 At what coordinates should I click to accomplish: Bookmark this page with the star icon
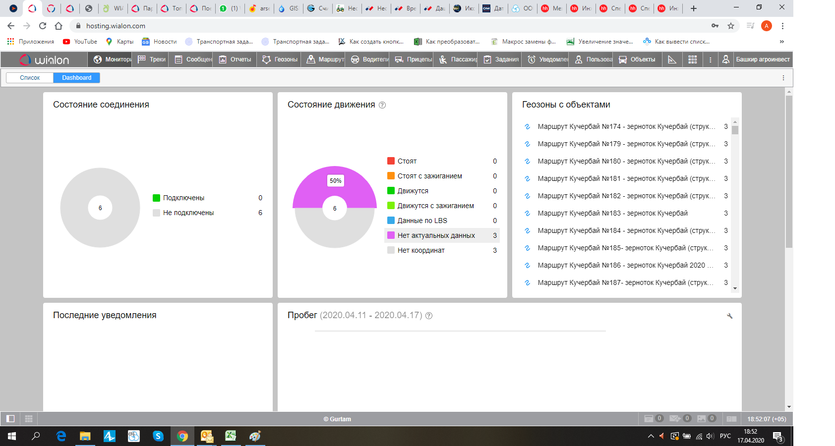click(731, 26)
